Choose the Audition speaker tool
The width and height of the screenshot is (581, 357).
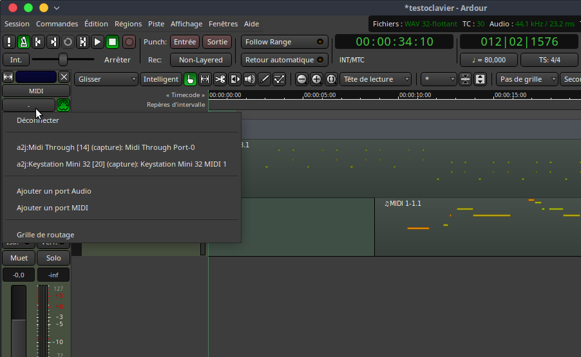(250, 79)
